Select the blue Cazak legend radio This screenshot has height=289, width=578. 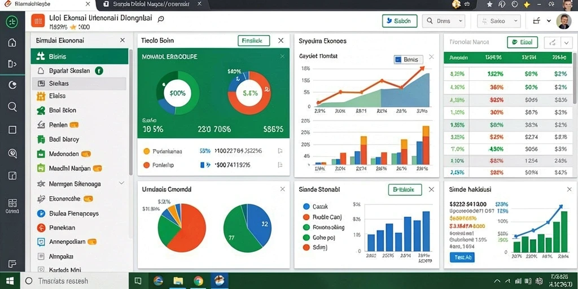(306, 207)
